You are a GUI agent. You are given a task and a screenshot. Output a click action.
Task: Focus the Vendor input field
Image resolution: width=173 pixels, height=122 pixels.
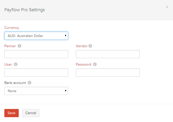pos(108,54)
